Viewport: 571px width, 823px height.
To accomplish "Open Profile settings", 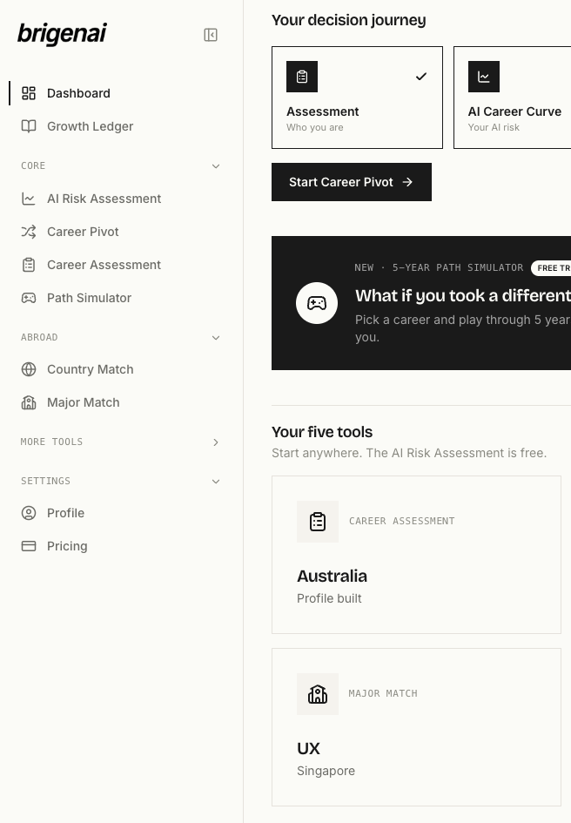I will click(x=119, y=513).
